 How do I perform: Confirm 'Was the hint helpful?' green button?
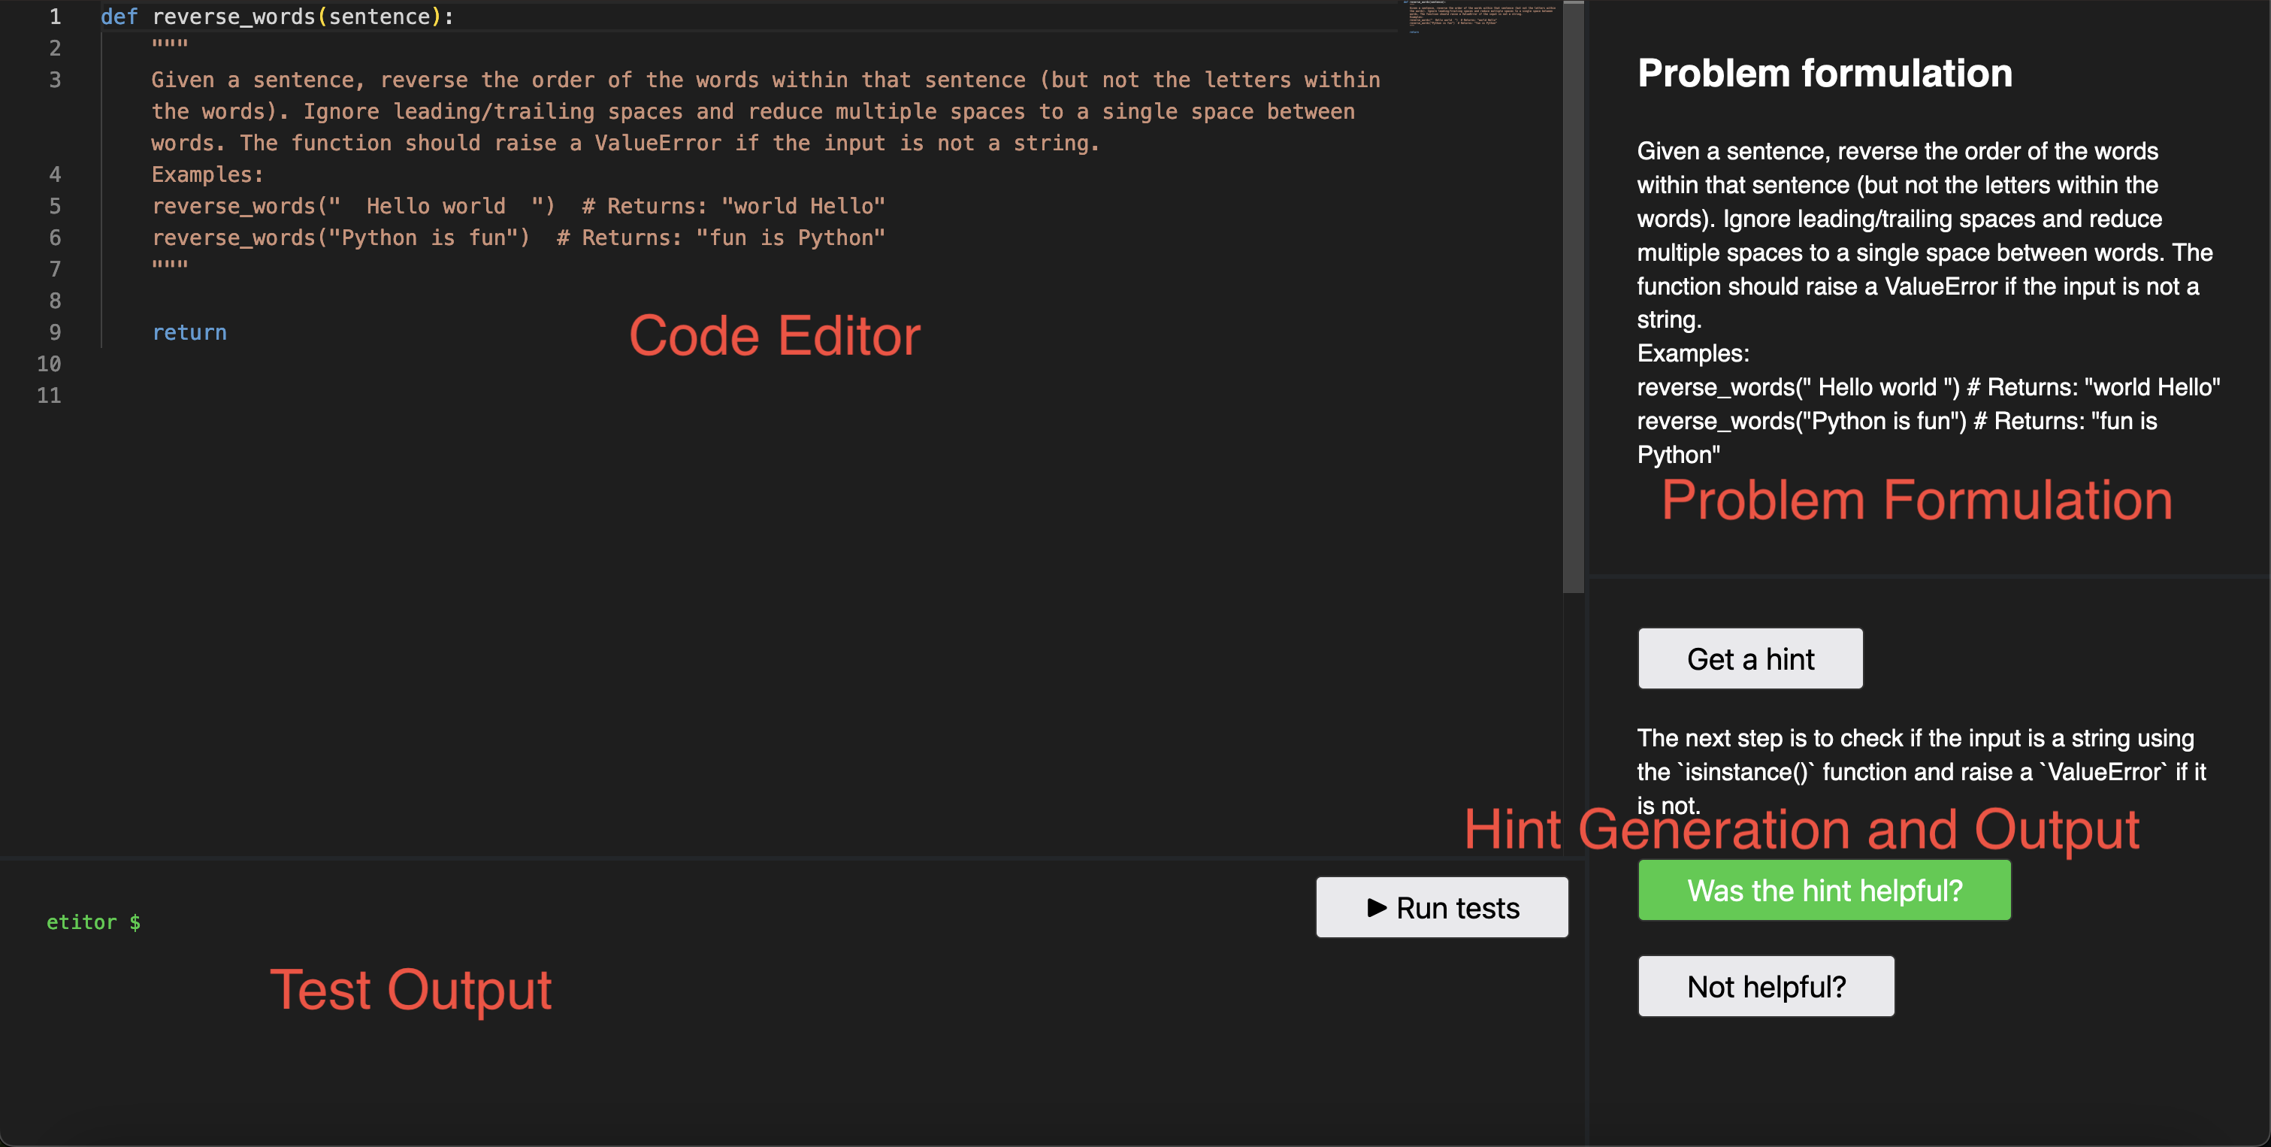(1824, 891)
